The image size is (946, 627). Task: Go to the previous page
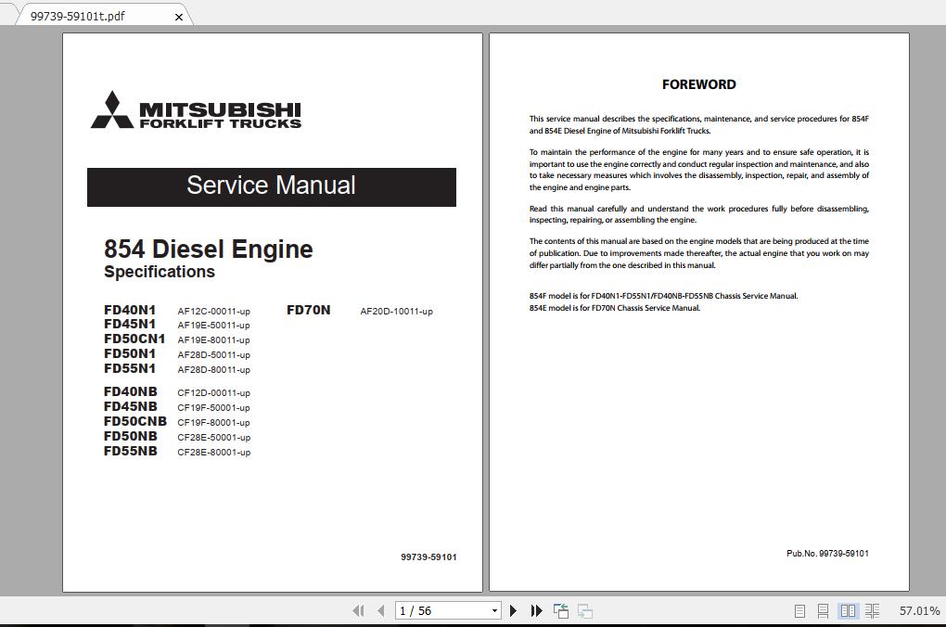click(x=381, y=611)
